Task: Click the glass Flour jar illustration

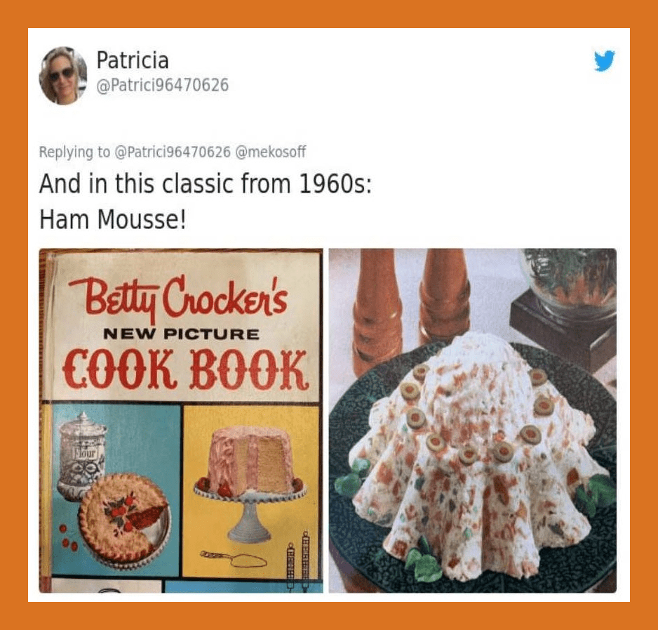Action: point(81,452)
